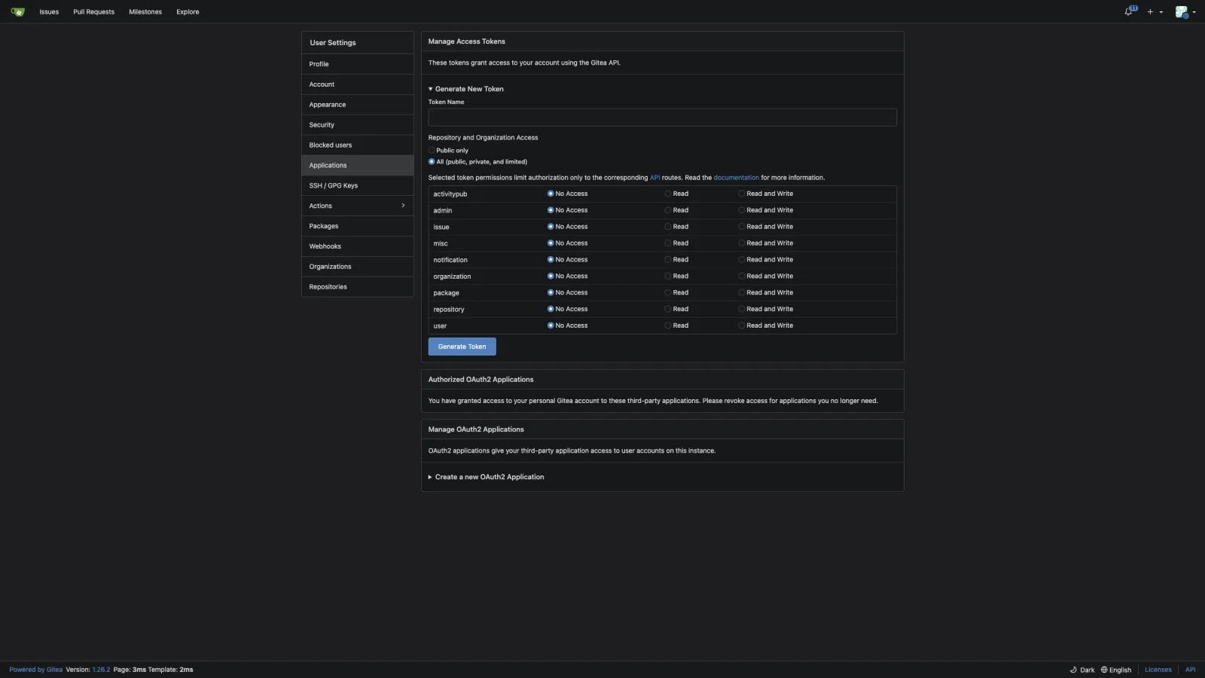Choose No Access for repository

[x=551, y=310]
